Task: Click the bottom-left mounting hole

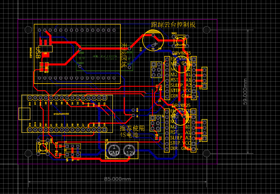Action: pos(28,154)
